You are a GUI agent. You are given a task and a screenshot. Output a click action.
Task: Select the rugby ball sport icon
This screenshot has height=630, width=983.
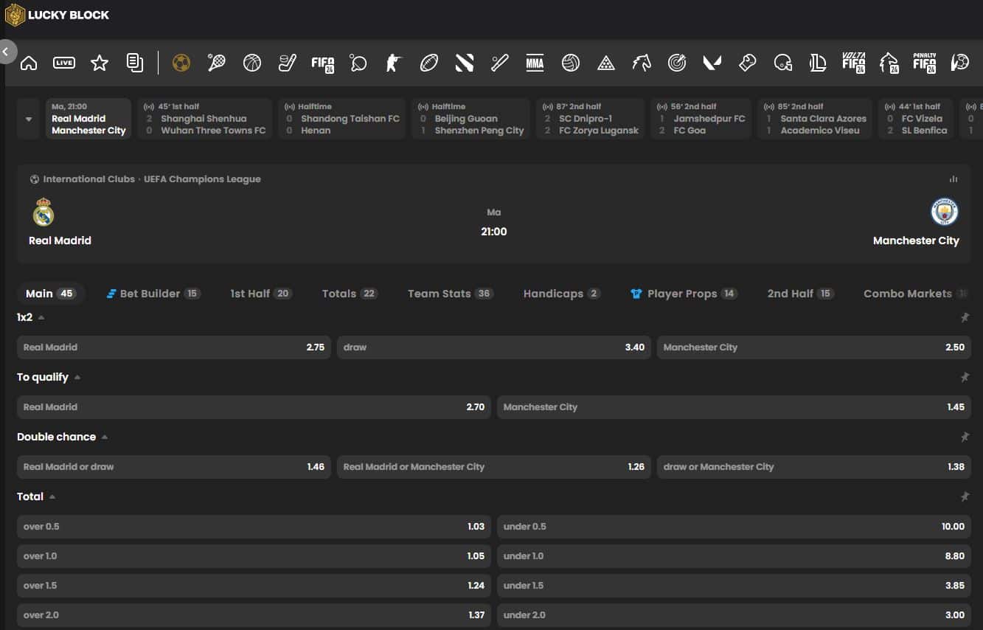[429, 63]
